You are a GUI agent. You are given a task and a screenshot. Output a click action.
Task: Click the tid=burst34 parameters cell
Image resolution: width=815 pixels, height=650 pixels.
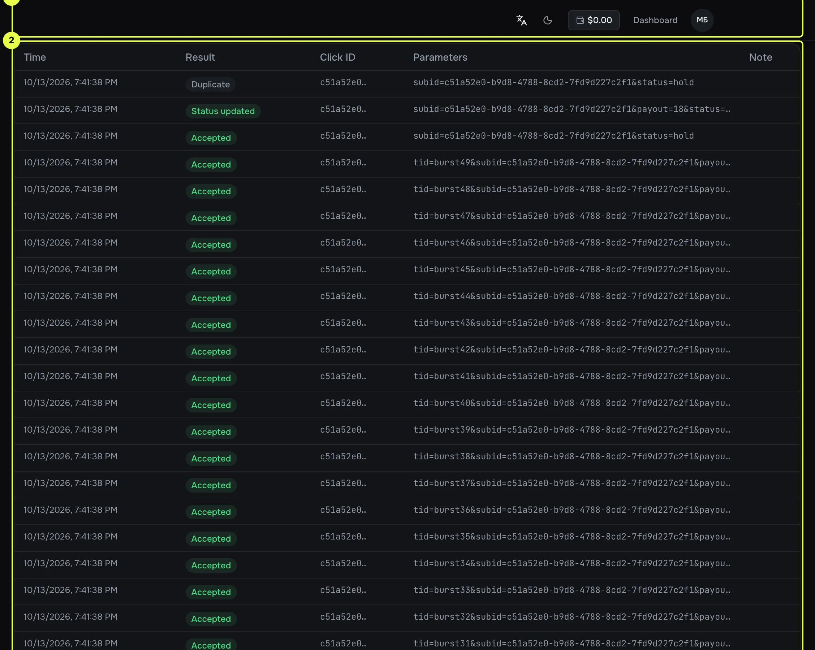(572, 563)
